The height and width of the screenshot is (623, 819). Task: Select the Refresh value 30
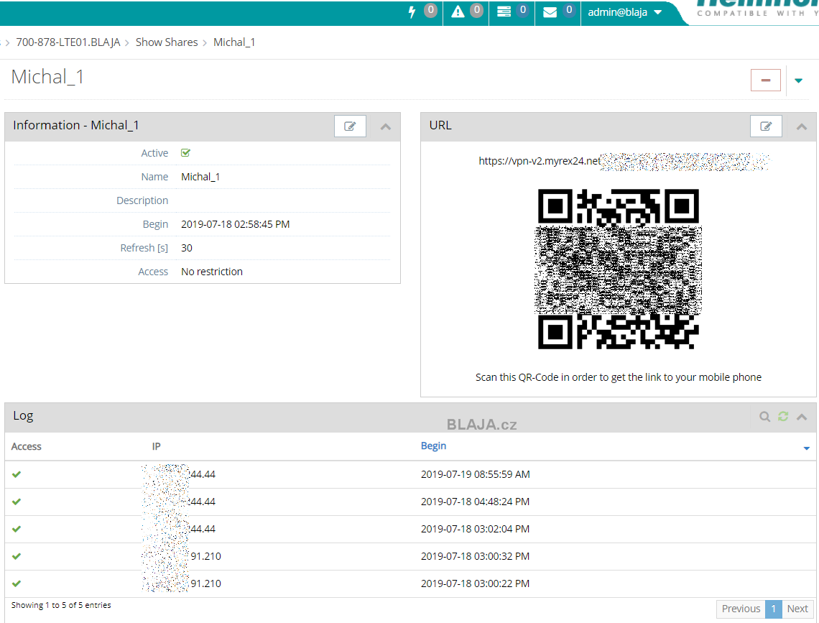[x=187, y=248]
